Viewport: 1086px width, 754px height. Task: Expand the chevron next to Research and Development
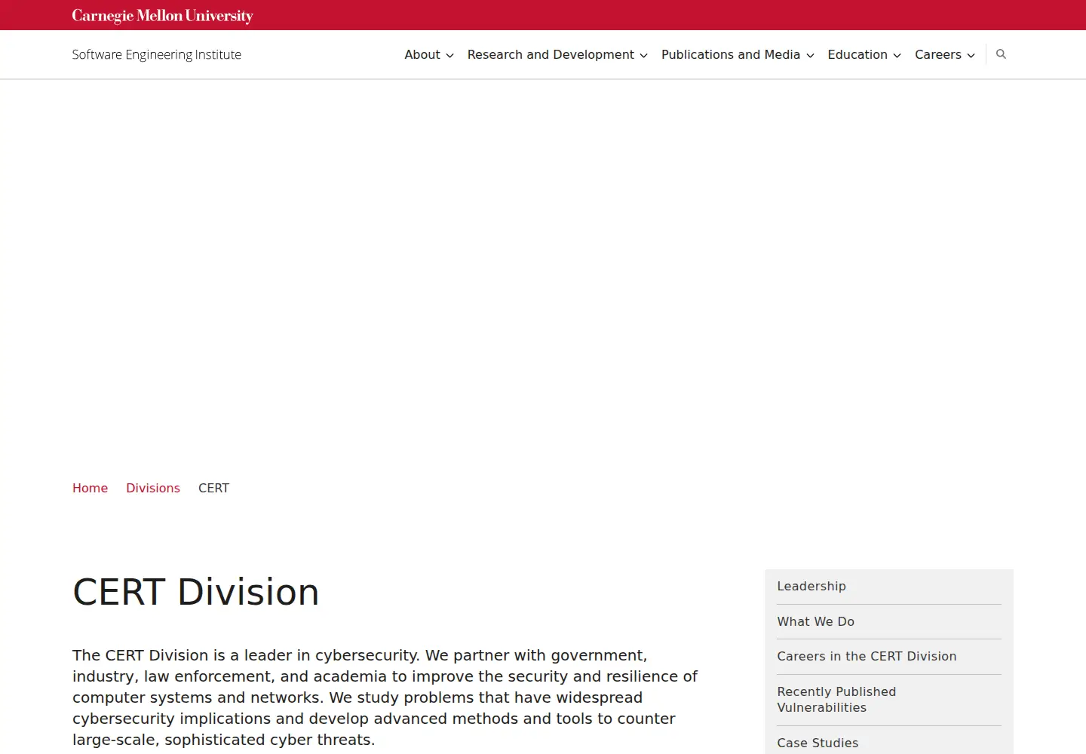click(643, 56)
